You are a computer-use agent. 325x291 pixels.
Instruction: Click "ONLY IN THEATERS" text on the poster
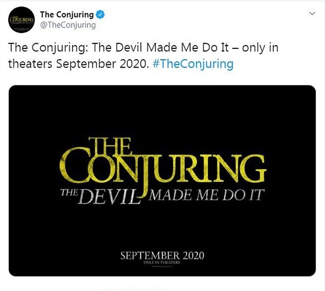pyautogui.click(x=162, y=263)
